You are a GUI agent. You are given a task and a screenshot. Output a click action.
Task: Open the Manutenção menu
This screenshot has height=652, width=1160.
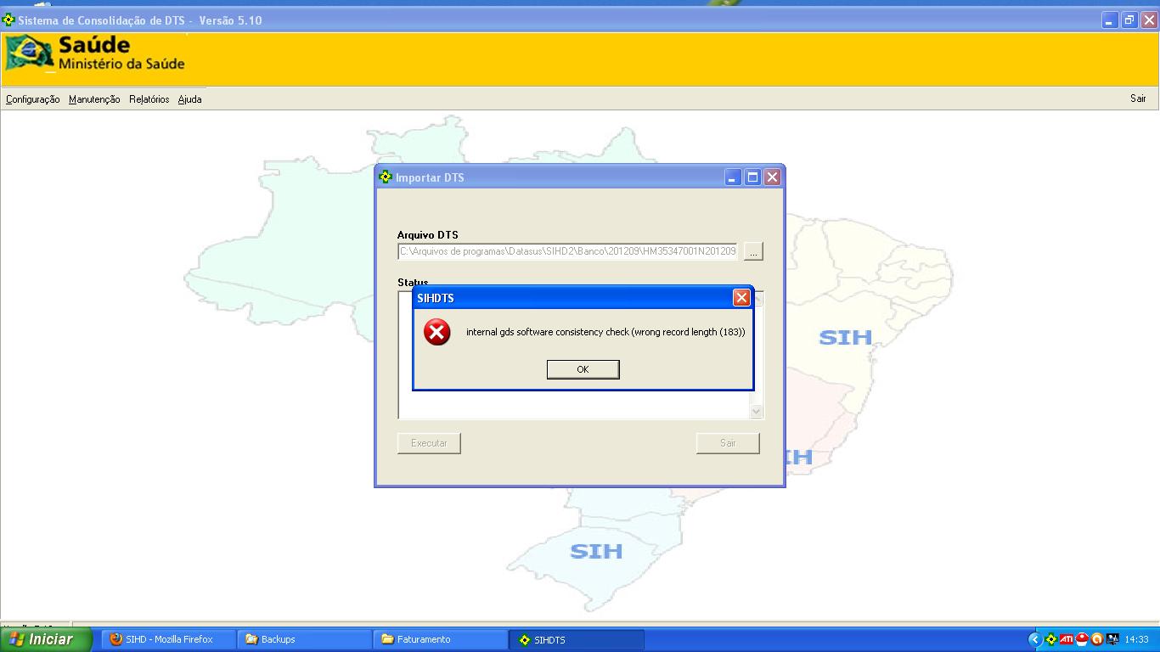pos(94,99)
